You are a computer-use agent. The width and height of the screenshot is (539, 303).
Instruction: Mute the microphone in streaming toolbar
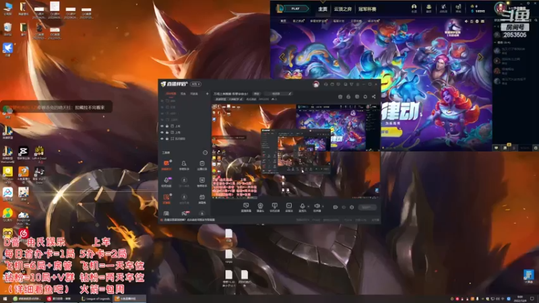tap(302, 207)
